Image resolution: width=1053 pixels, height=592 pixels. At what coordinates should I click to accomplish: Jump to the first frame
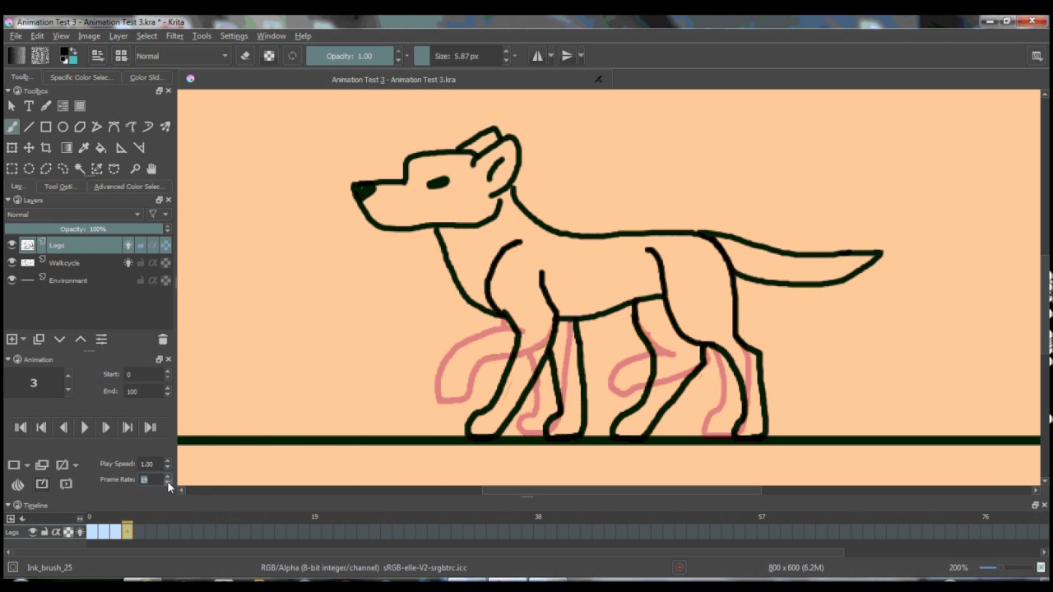21,428
